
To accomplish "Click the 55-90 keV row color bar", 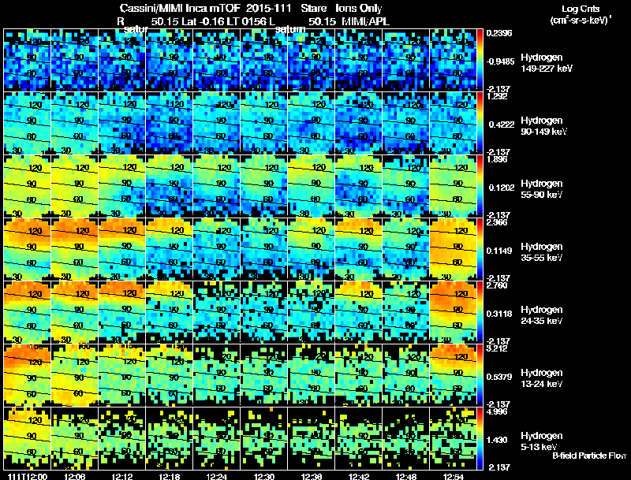I will pyautogui.click(x=480, y=186).
